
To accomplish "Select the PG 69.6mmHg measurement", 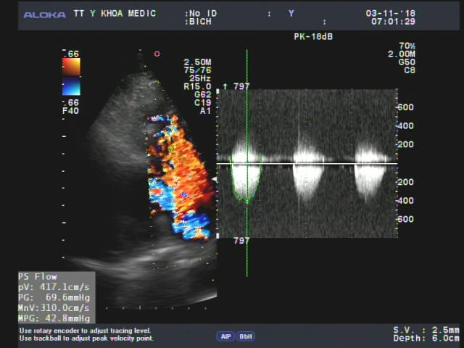I will tap(55, 297).
